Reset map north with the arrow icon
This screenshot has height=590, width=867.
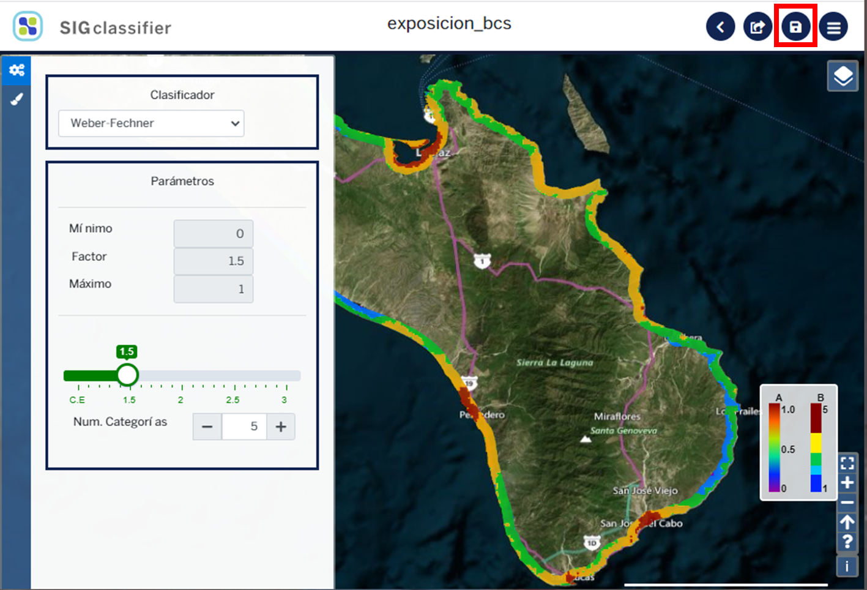[x=847, y=523]
